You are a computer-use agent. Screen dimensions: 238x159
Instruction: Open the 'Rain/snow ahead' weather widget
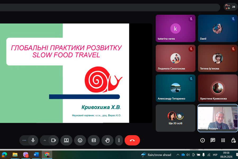tap(156, 155)
